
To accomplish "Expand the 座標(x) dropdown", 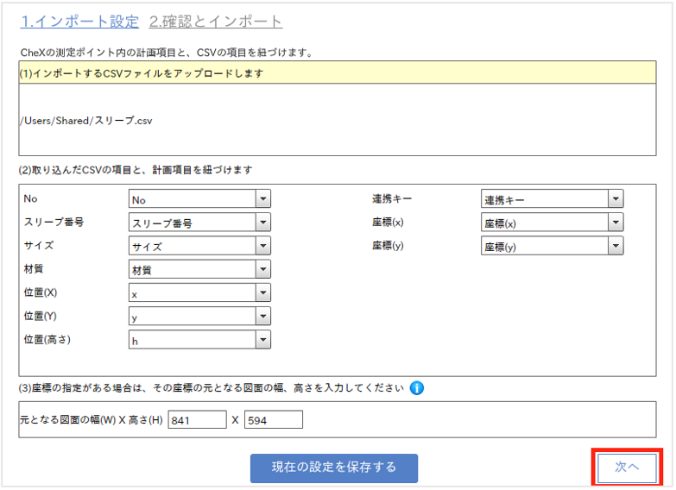I will click(551, 223).
